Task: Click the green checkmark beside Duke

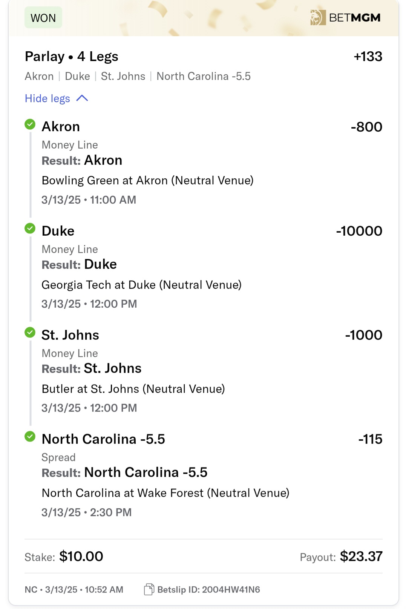Action: tap(30, 228)
